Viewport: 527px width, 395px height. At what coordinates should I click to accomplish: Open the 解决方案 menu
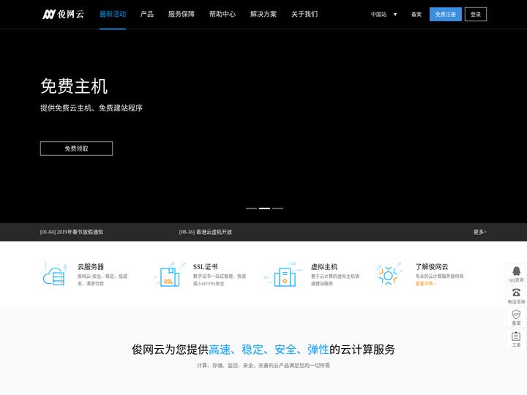point(263,14)
